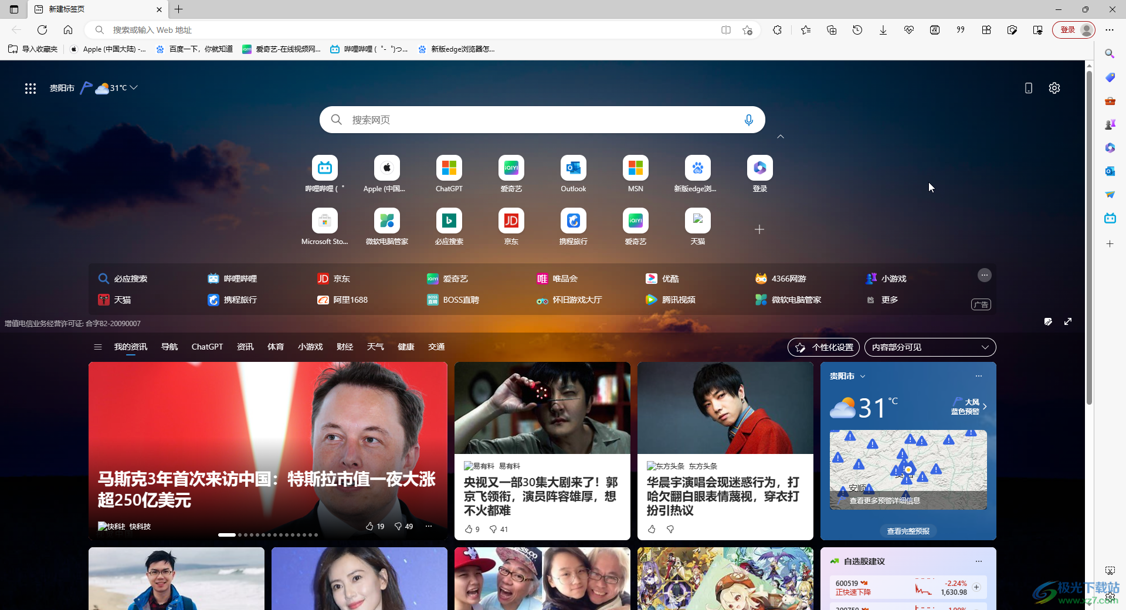Open the app launcher grid icon
1126x610 pixels.
[x=30, y=88]
